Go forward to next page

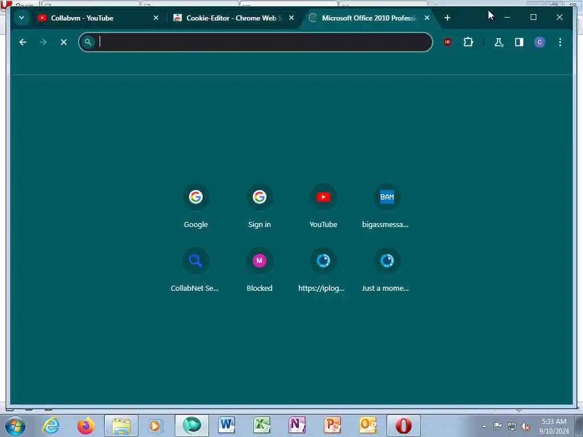tap(43, 42)
